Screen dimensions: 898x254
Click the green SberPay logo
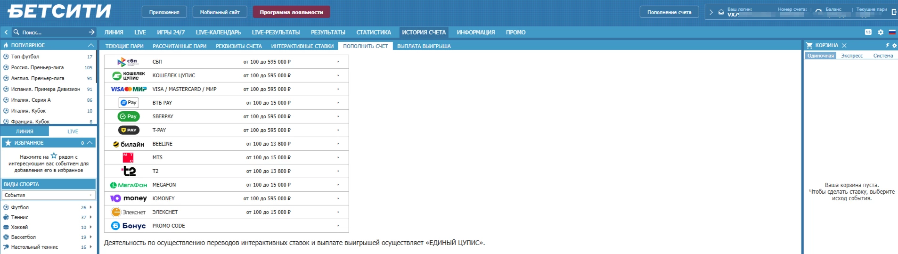point(128,116)
